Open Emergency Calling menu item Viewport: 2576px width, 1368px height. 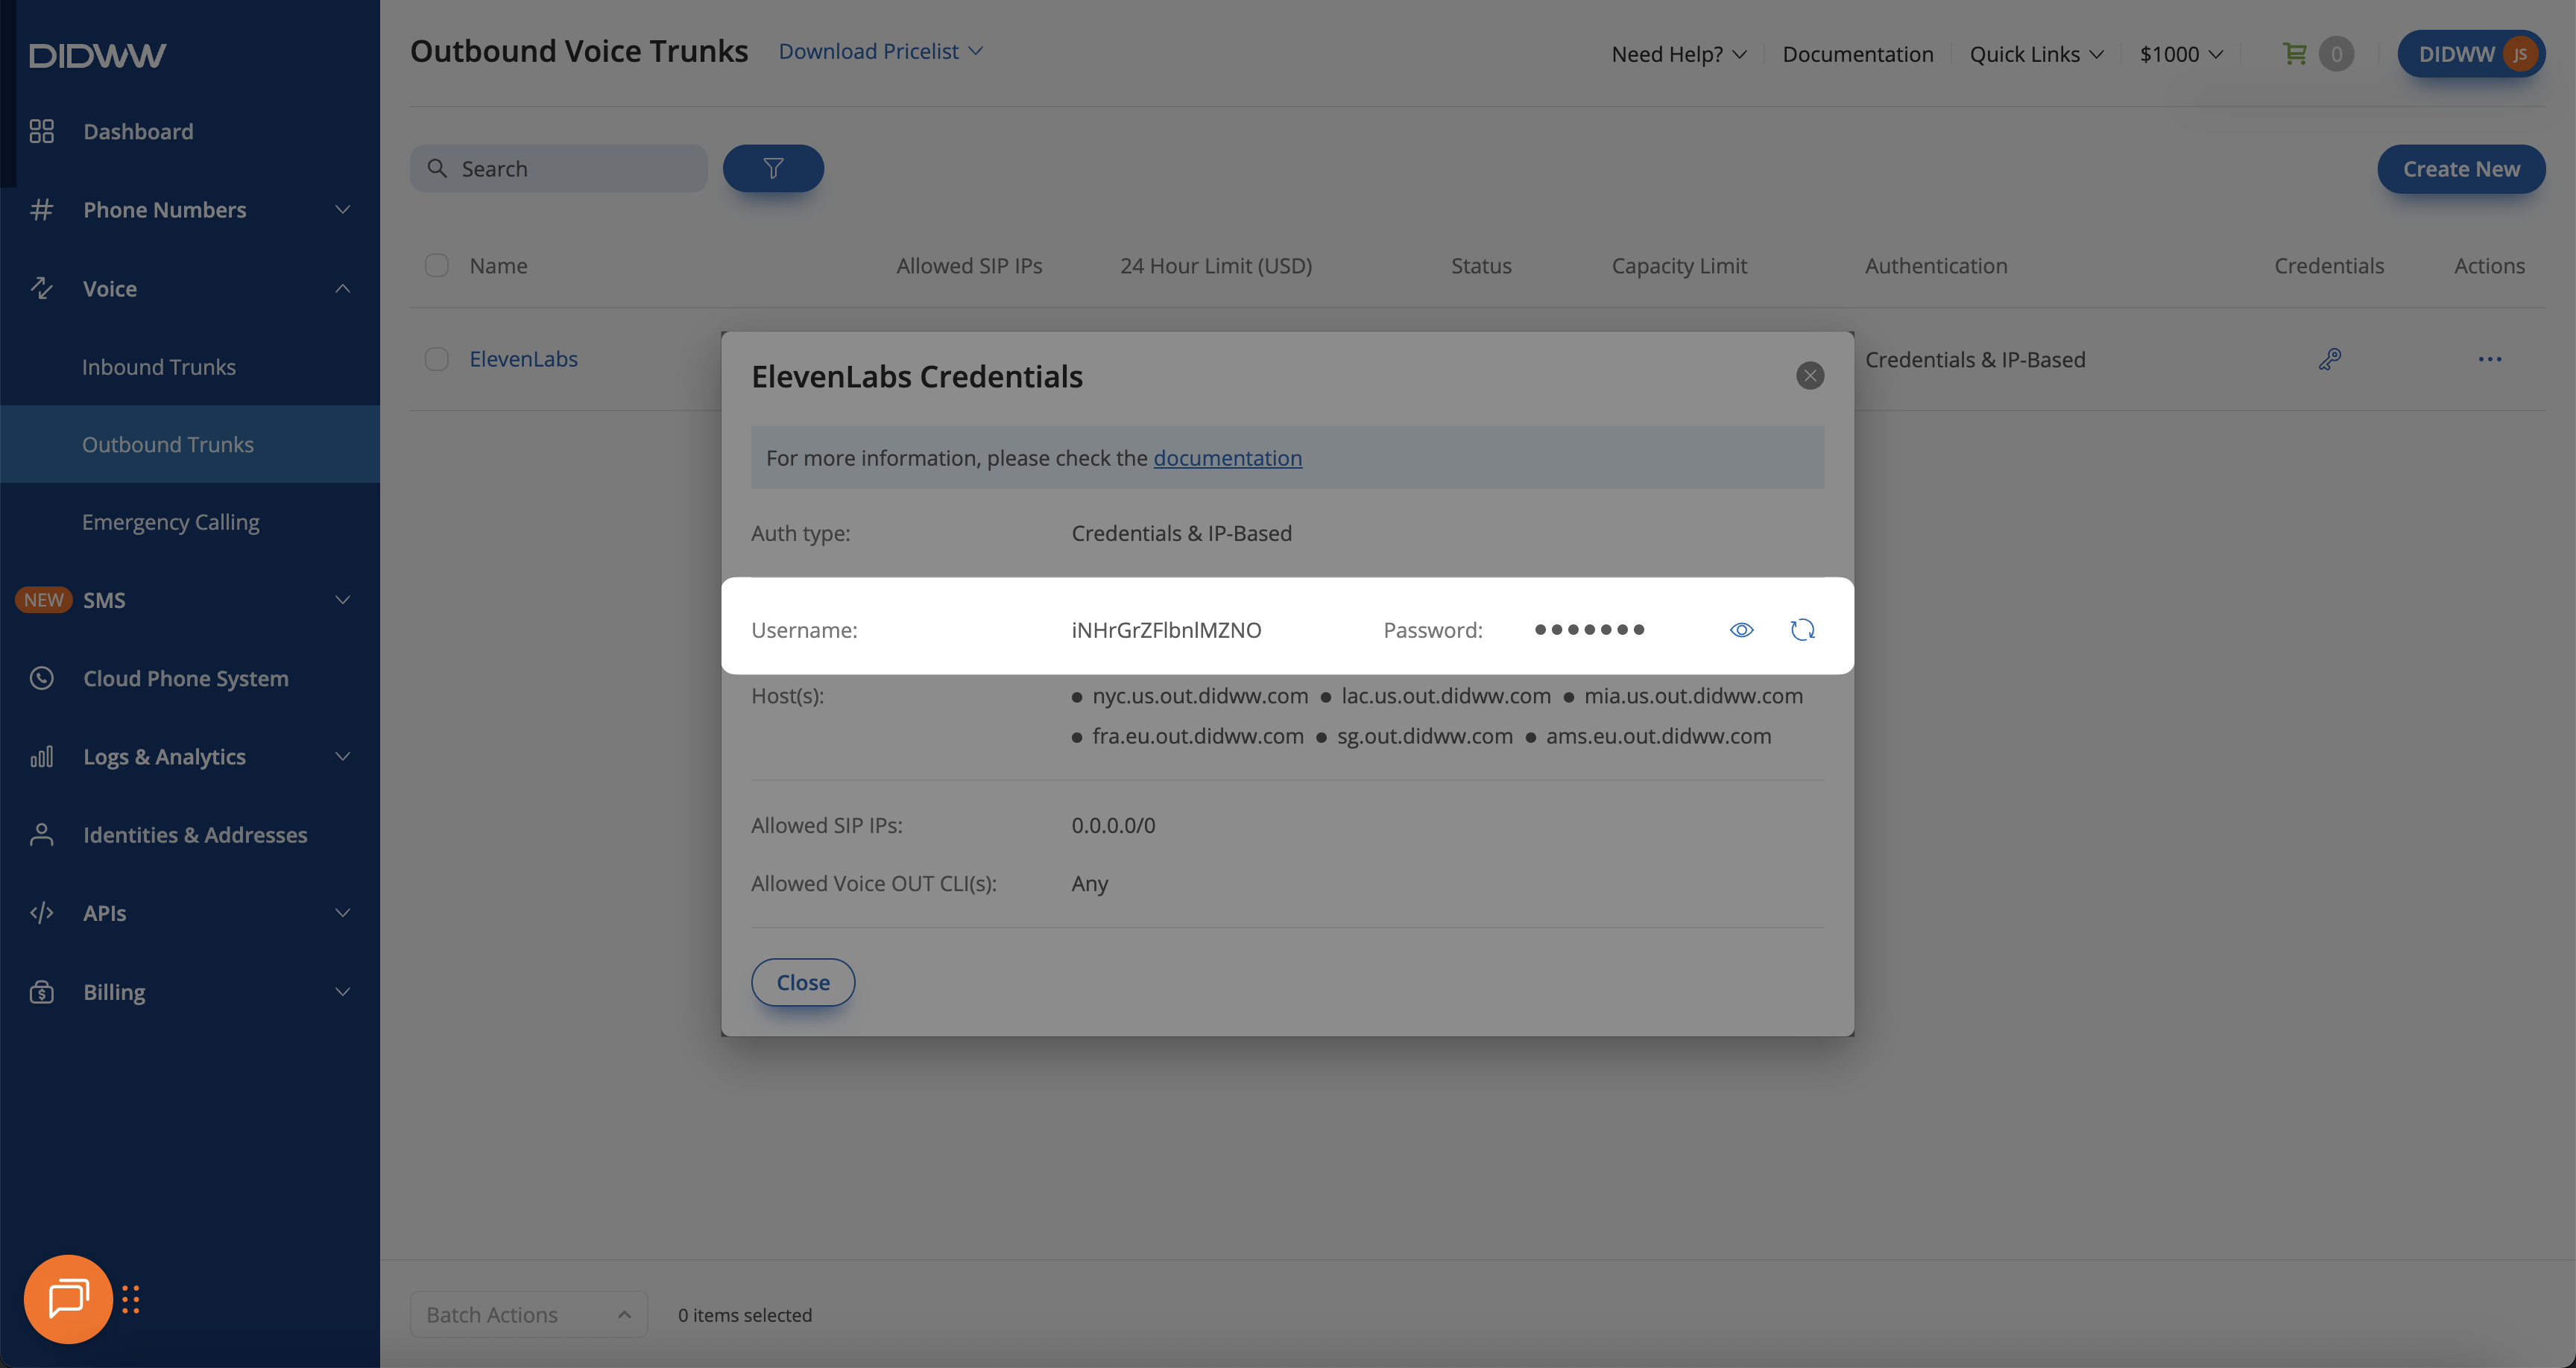click(171, 522)
